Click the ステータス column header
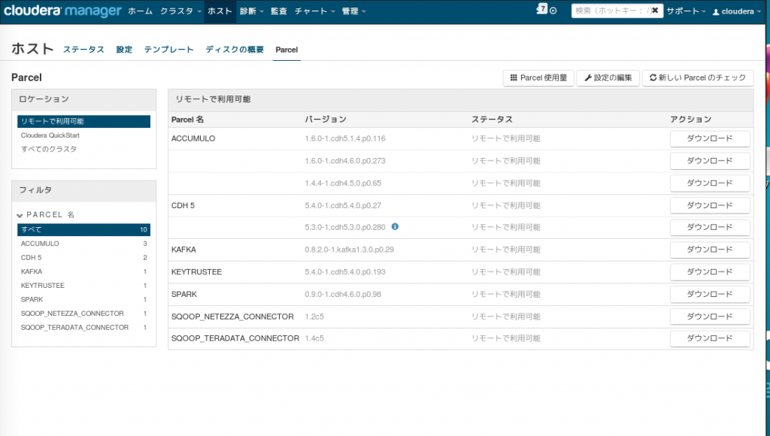The width and height of the screenshot is (770, 436). pos(492,120)
